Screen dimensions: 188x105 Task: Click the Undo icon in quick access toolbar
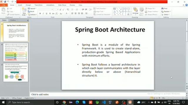pos(8,1)
